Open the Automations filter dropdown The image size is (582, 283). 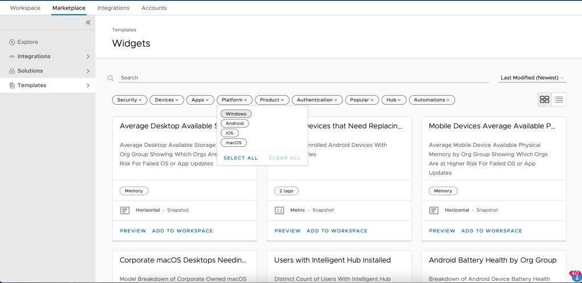coord(431,100)
